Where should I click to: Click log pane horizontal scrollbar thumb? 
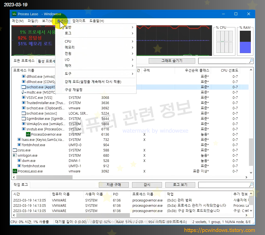73,215
